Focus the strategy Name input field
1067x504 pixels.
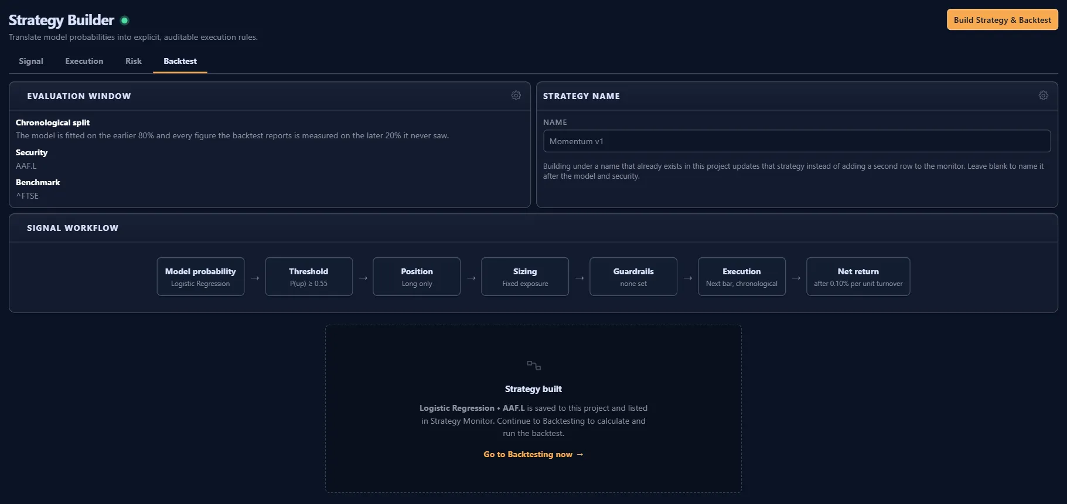pyautogui.click(x=796, y=141)
